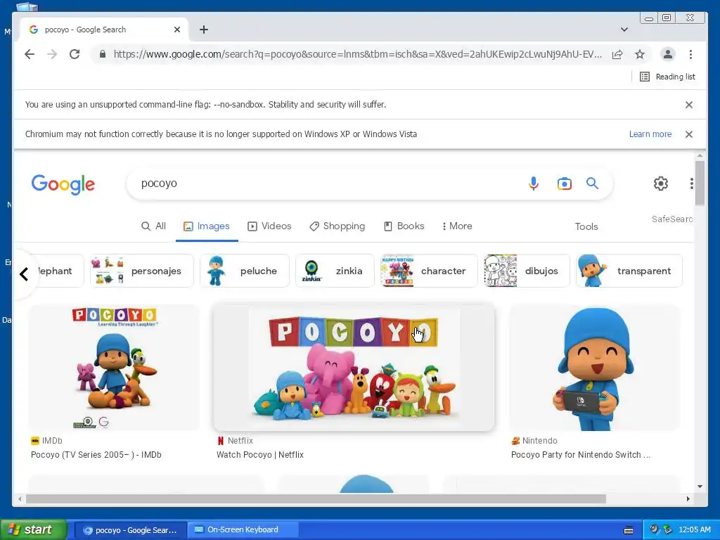Switch to the All results tab

tap(153, 226)
